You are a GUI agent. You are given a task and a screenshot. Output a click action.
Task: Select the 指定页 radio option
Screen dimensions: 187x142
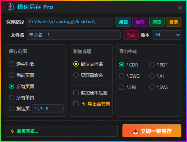pos(12,108)
